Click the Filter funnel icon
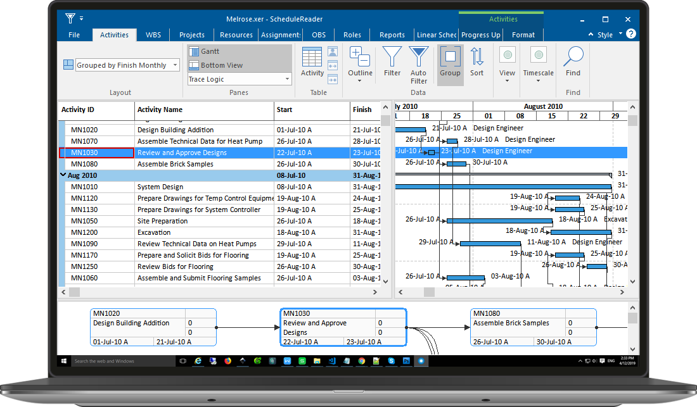Screen dimensions: 697x407 (392, 57)
